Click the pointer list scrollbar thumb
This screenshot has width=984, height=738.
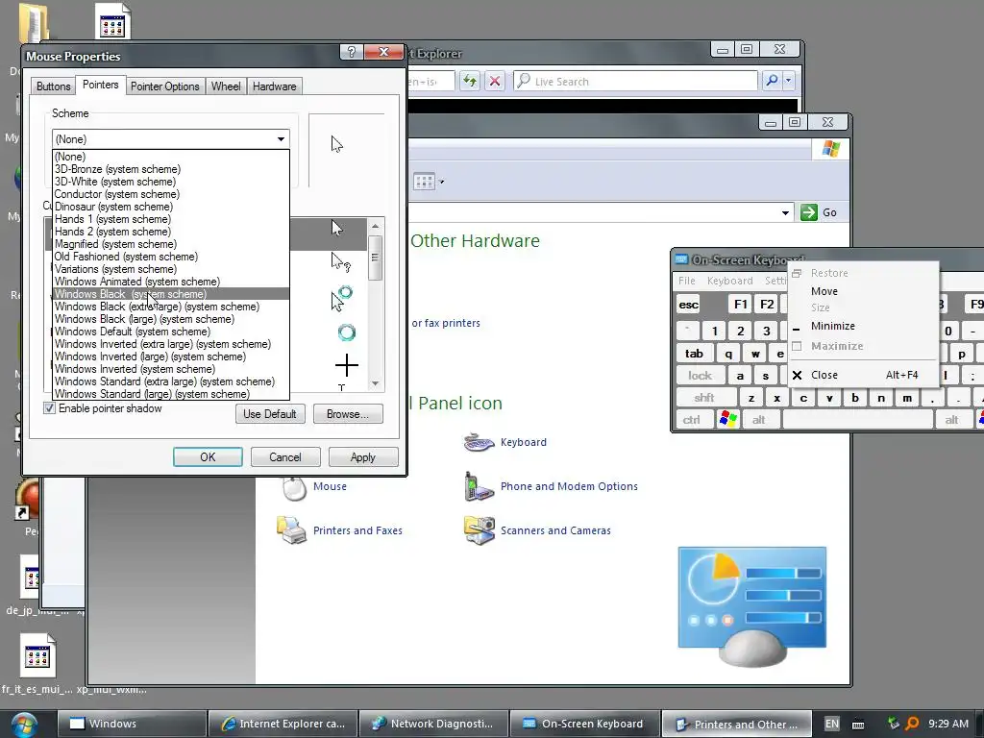coord(375,258)
